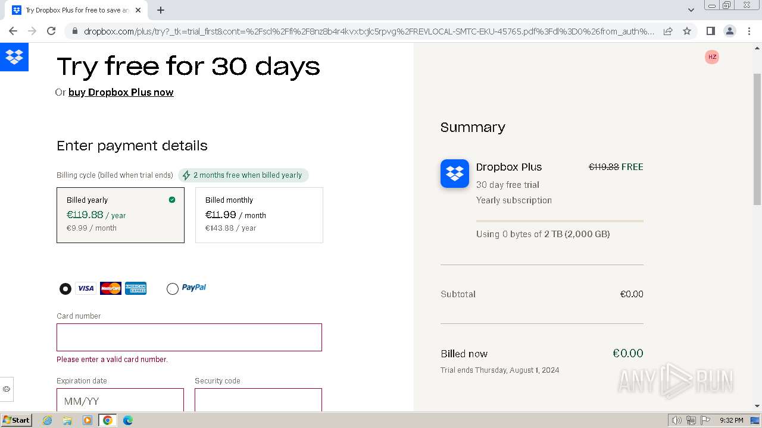Image resolution: width=762 pixels, height=428 pixels.
Task: Click the taskbar clock 9:32 PM
Action: (x=731, y=420)
